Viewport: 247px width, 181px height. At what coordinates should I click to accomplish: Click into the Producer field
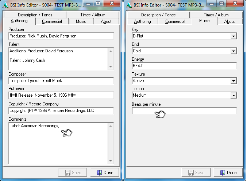point(61,36)
